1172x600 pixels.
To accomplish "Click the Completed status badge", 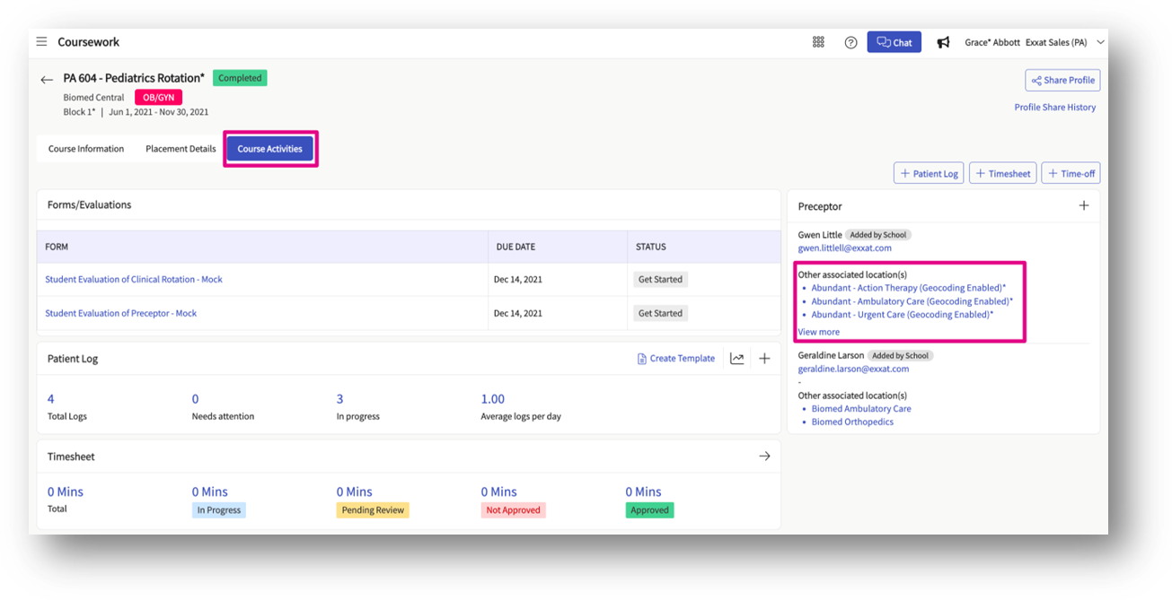I will (240, 78).
